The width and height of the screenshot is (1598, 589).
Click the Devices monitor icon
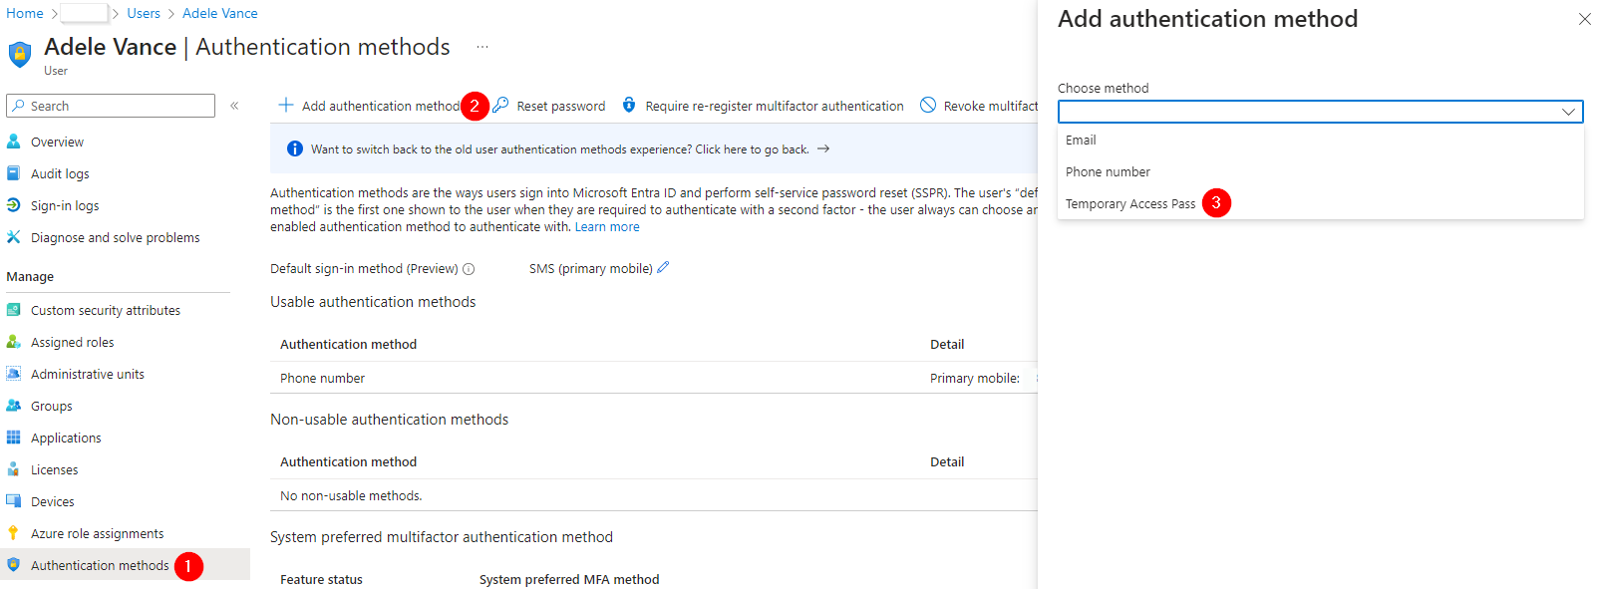point(13,501)
